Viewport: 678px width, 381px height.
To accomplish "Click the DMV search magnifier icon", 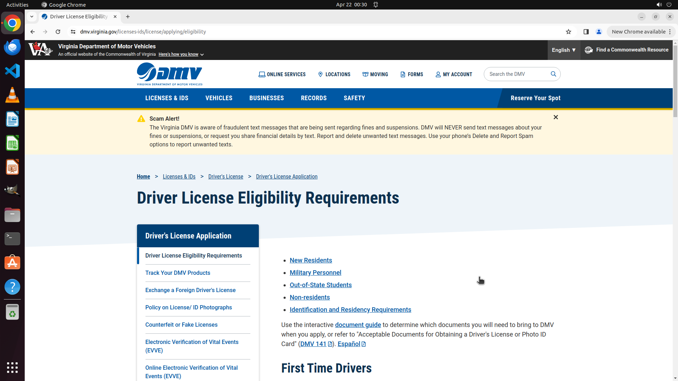I will point(553,74).
